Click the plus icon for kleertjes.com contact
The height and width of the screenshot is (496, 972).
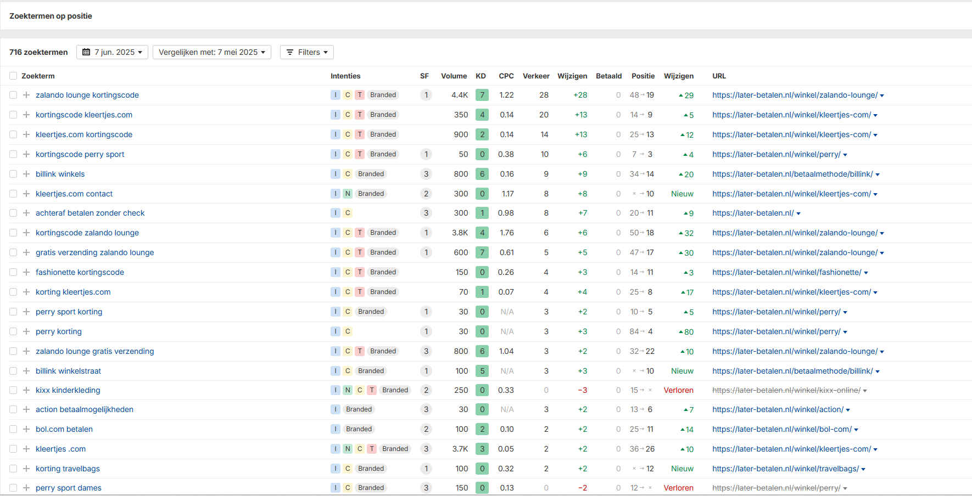click(26, 194)
